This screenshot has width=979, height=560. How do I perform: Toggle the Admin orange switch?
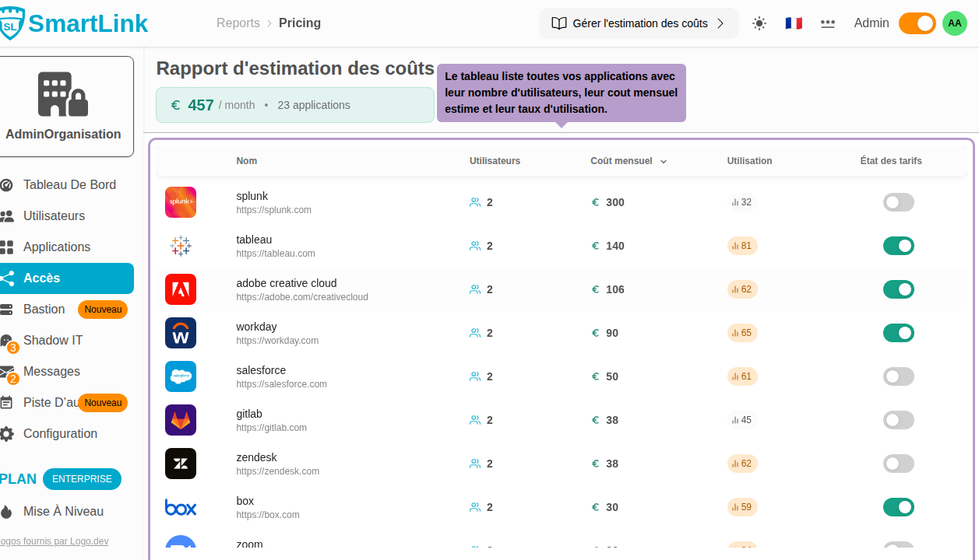coord(917,23)
